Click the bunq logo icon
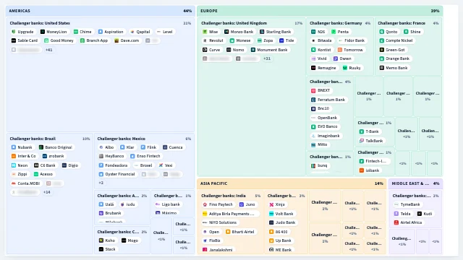 pyautogui.click(x=313, y=166)
